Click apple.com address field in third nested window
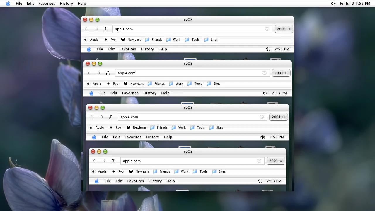Image resolution: width=375 pixels, height=211 pixels. point(192,117)
